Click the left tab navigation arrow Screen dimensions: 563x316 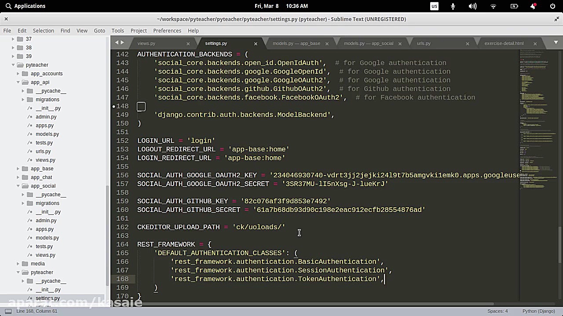click(117, 43)
